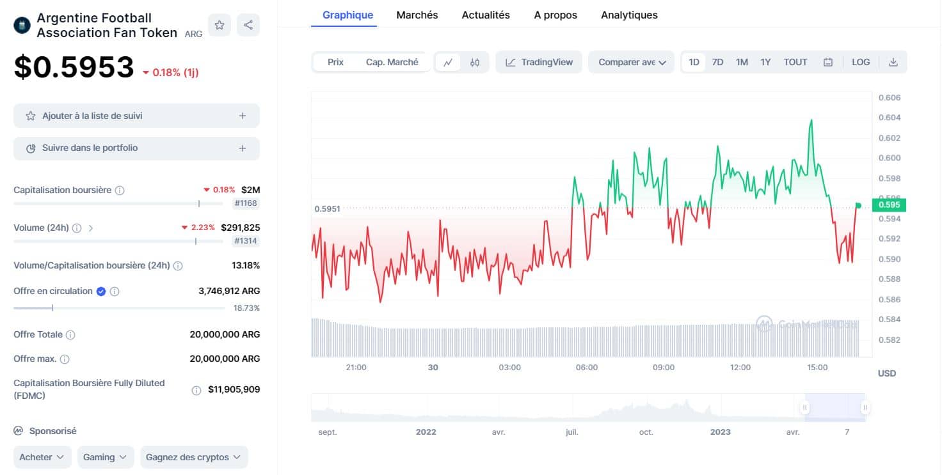This screenshot has height=475, width=942.
Task: Toggle the Cap. Marché chart mode
Action: tap(392, 62)
